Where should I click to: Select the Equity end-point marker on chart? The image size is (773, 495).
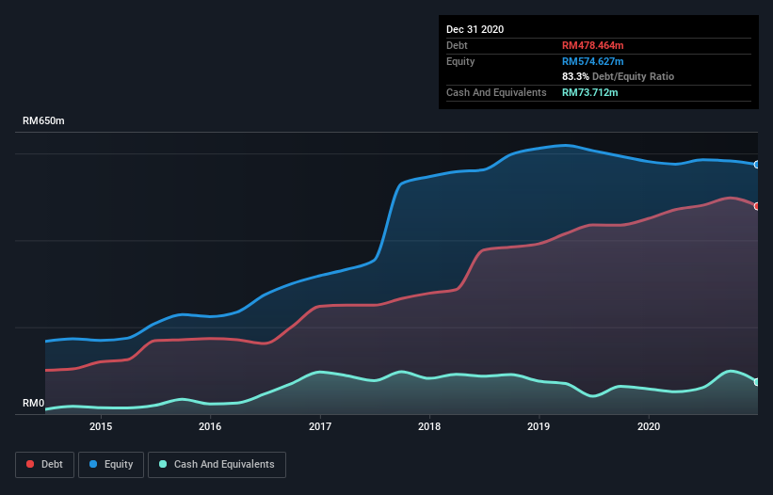tap(757, 165)
